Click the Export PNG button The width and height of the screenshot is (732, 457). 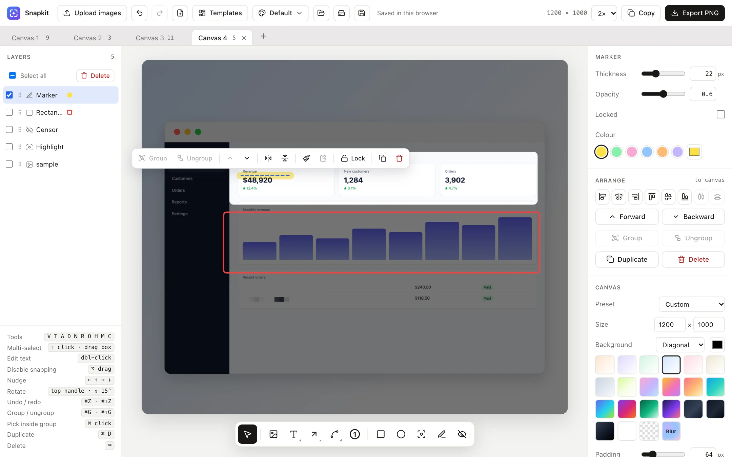point(695,13)
